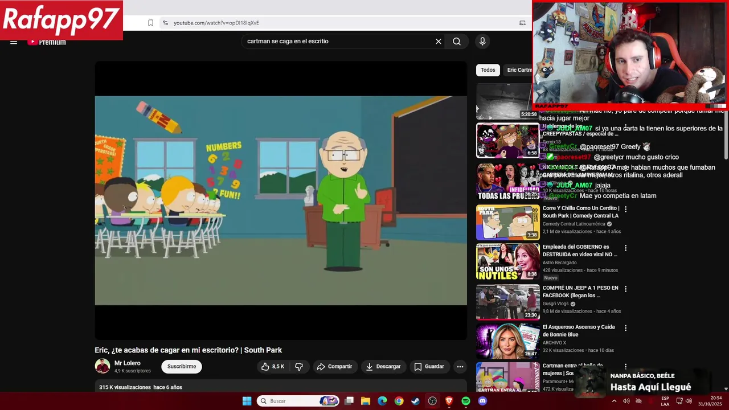Open Discord from taskbar
The width and height of the screenshot is (729, 410).
[482, 401]
